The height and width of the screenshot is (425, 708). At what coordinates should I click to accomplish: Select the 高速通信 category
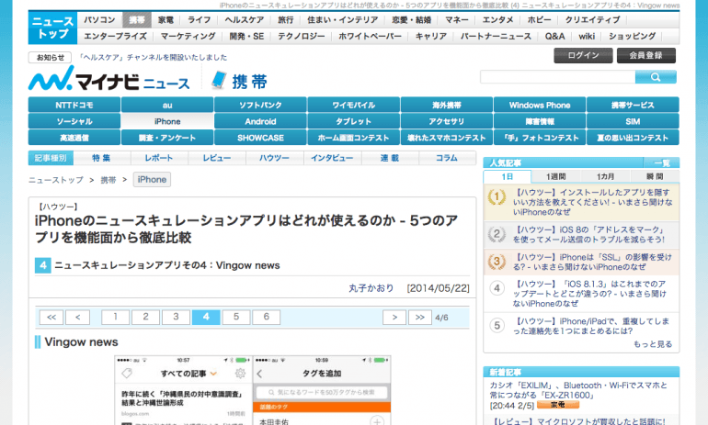74,138
